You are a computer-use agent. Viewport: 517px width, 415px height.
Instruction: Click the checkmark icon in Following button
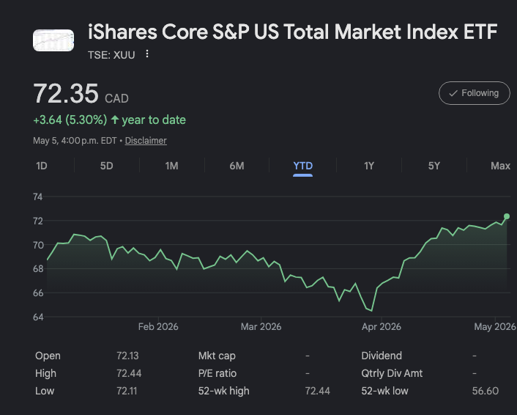pos(453,93)
